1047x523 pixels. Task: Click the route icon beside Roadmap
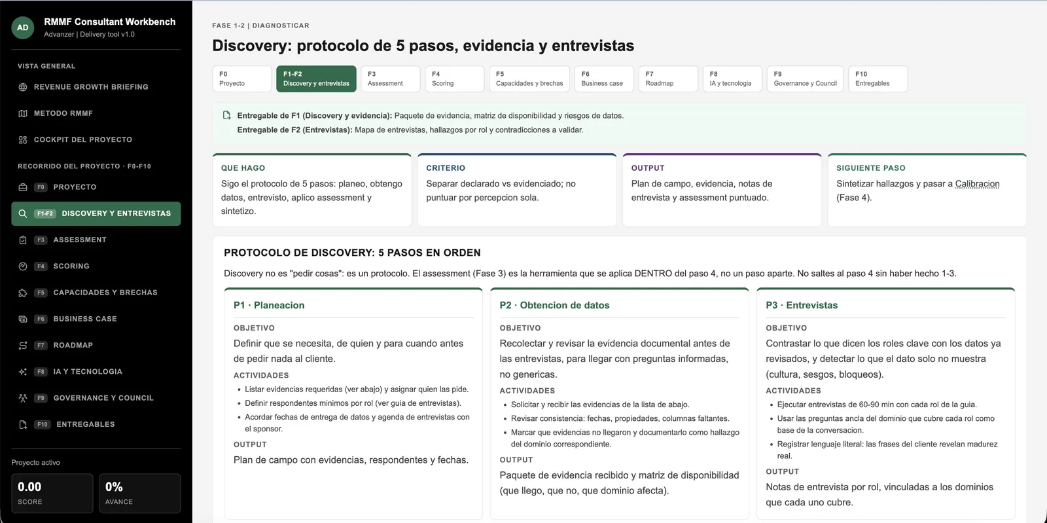pyautogui.click(x=23, y=346)
